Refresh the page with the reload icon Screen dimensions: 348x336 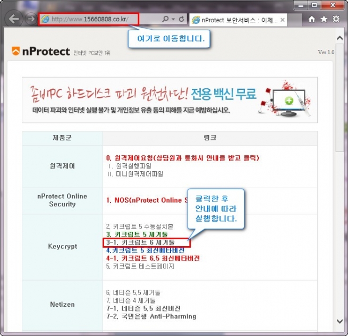pyautogui.click(x=182, y=19)
